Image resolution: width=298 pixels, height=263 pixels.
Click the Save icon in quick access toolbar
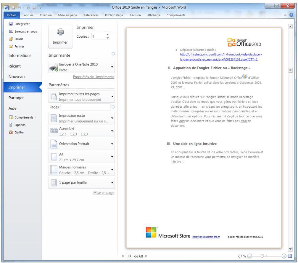coord(14,8)
